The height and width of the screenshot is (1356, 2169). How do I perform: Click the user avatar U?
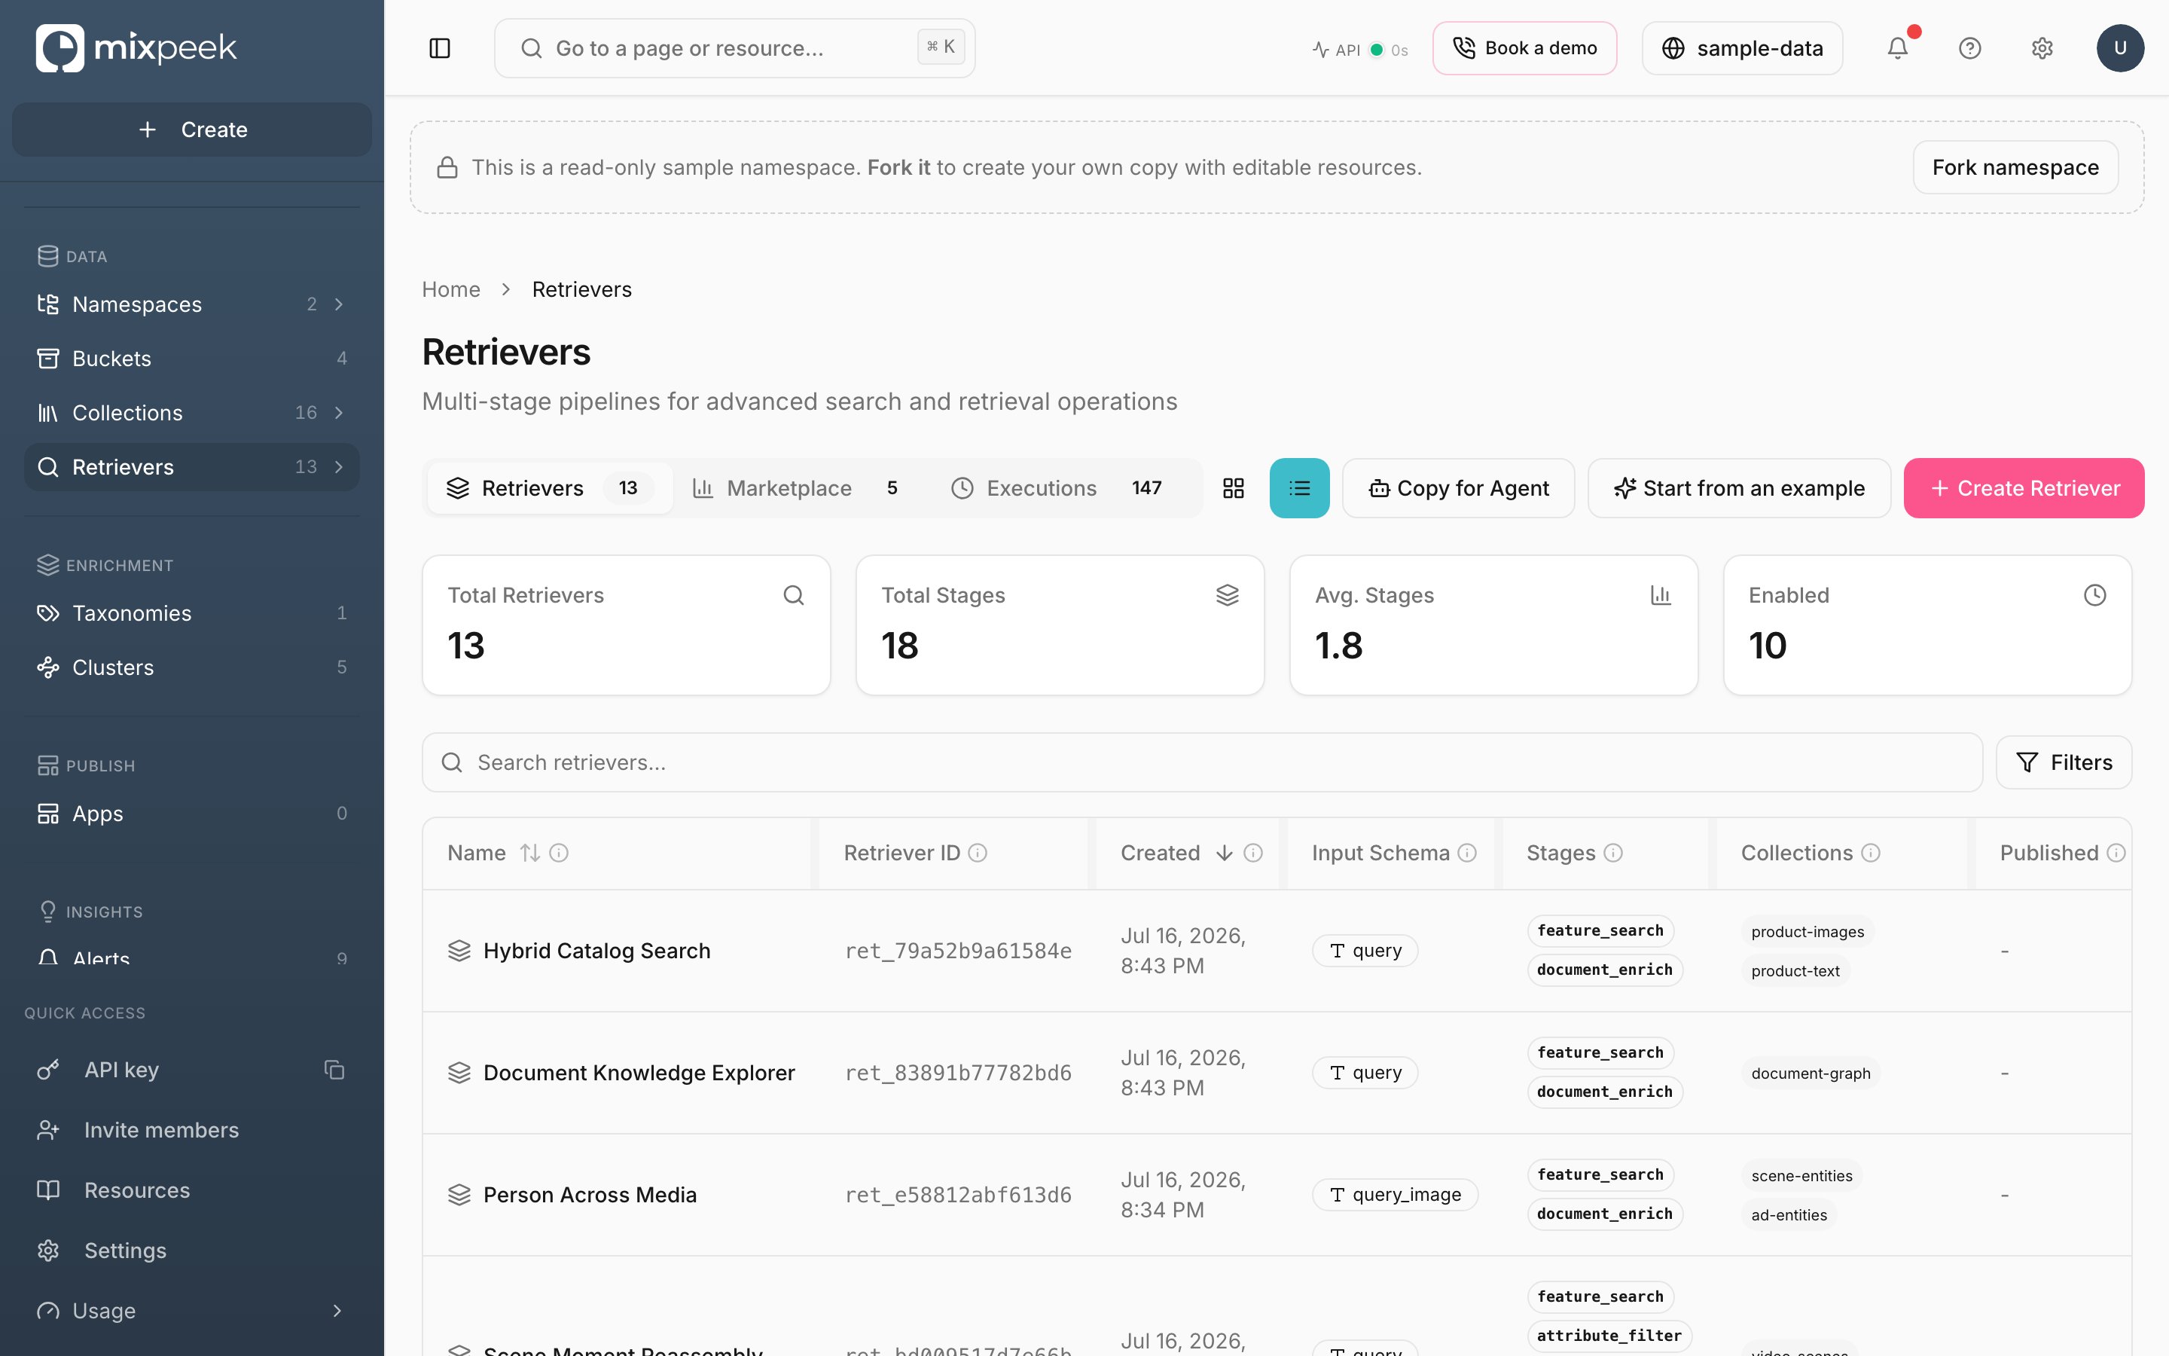coord(2120,48)
